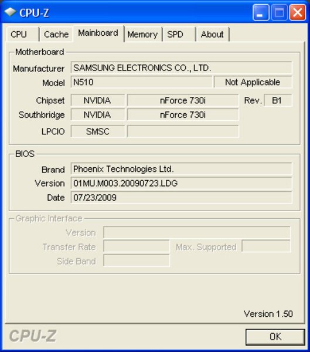This screenshot has height=352, width=310.
Task: Click the Chipset vendor field NVIDIA
Action: [x=98, y=100]
